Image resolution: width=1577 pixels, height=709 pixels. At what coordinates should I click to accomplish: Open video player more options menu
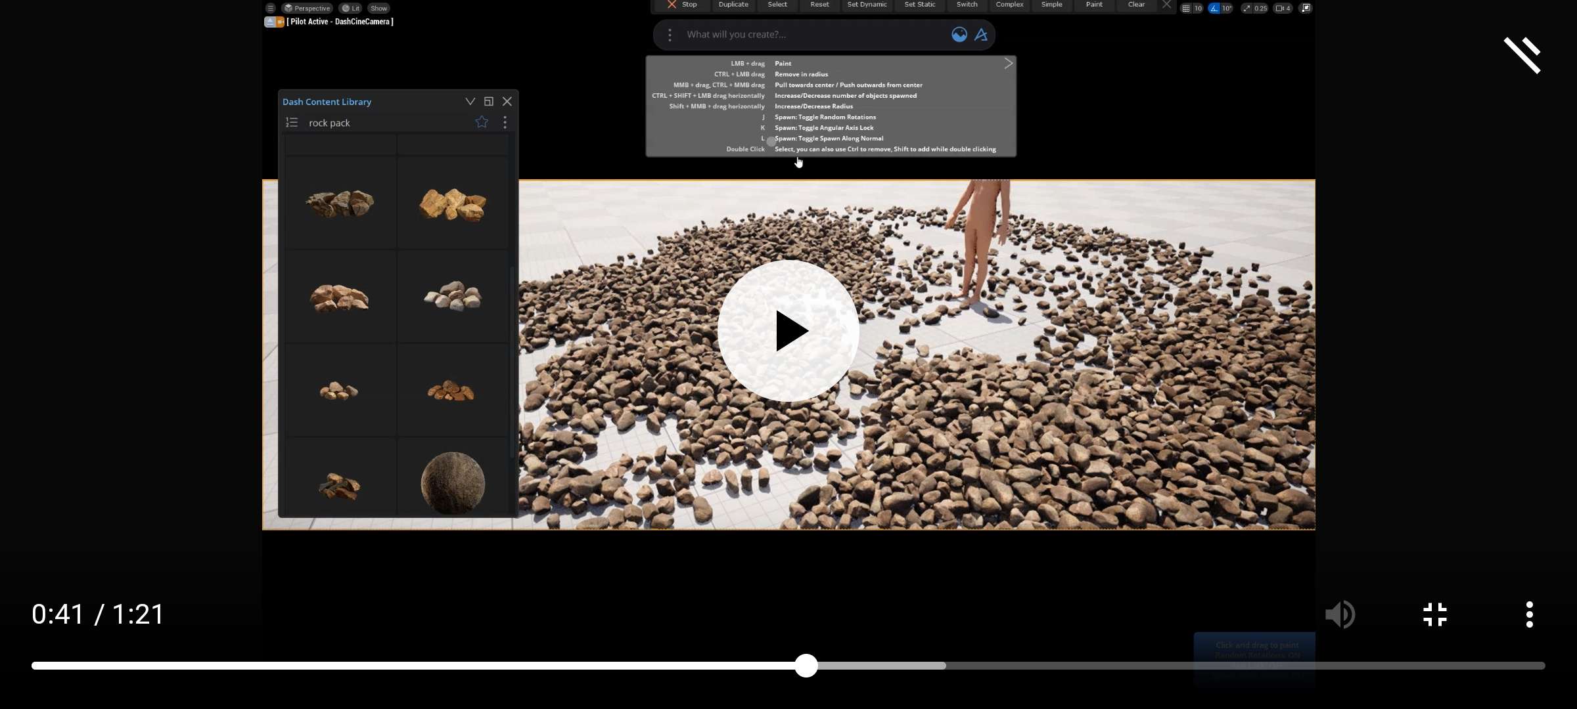click(1529, 614)
